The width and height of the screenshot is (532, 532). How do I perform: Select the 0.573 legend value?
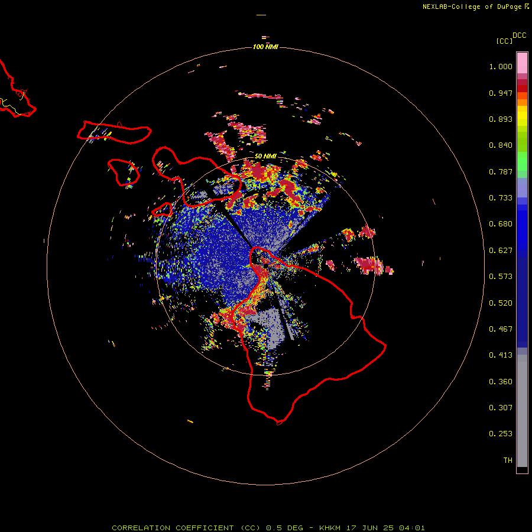pos(501,277)
